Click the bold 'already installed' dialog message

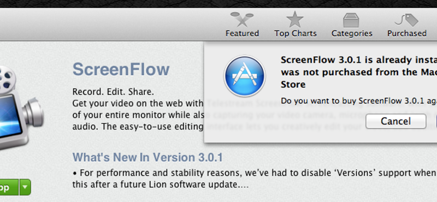(359, 72)
